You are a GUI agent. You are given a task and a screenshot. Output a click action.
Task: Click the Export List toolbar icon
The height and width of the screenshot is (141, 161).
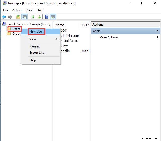coord(39,17)
